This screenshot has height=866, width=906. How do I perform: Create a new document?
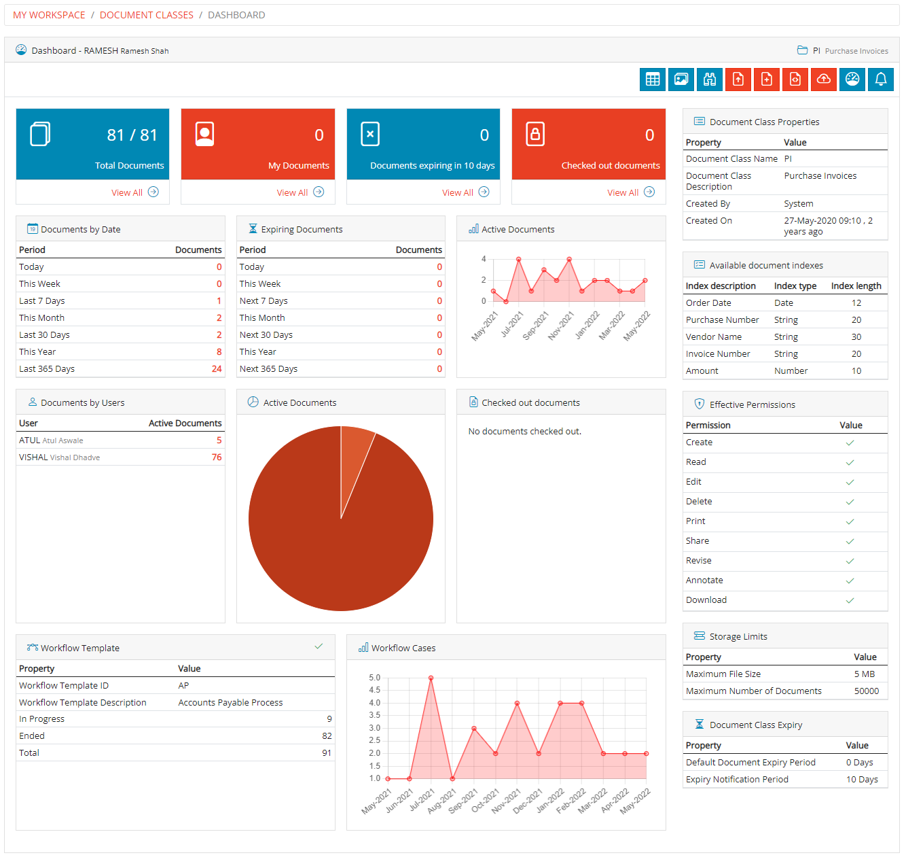(x=767, y=80)
